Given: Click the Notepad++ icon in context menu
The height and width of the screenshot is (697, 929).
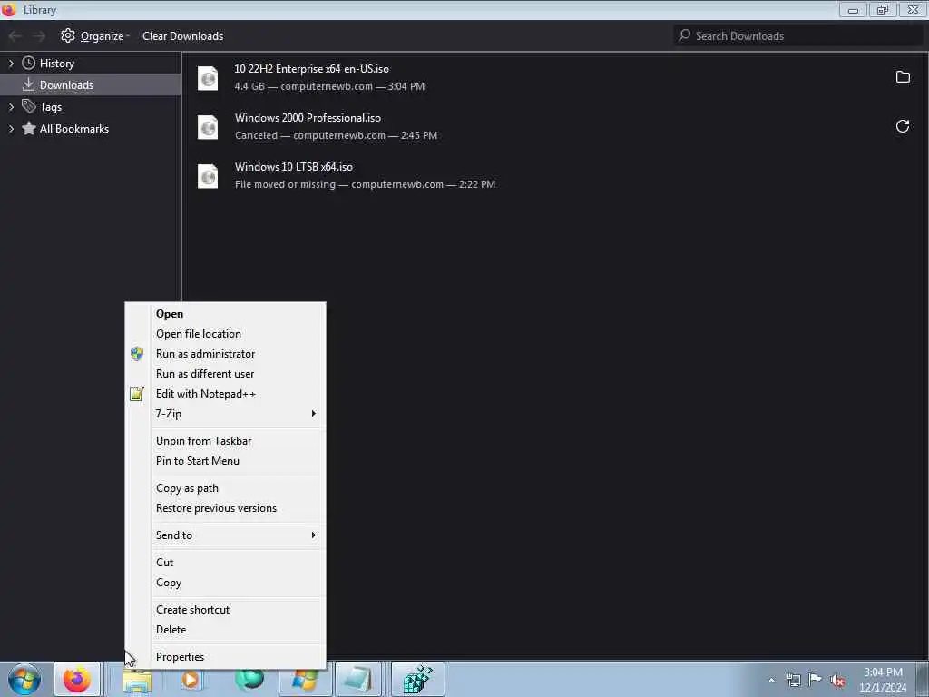Looking at the screenshot, I should [x=137, y=394].
